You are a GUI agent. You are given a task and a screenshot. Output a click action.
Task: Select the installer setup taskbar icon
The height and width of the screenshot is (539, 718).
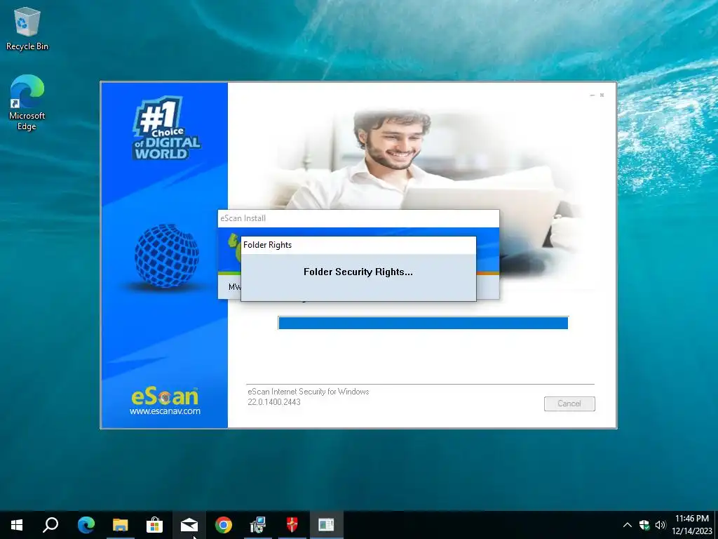click(x=258, y=525)
